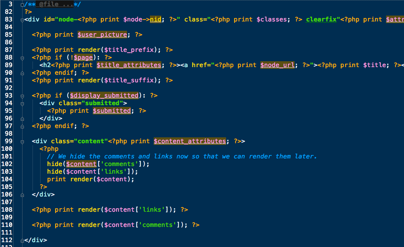Collapse the div id="node-" block fold marker
This screenshot has width=404, height=247.
[x=22, y=20]
